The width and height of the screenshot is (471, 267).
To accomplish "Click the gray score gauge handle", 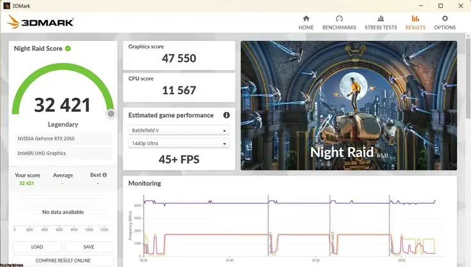I will [111, 114].
